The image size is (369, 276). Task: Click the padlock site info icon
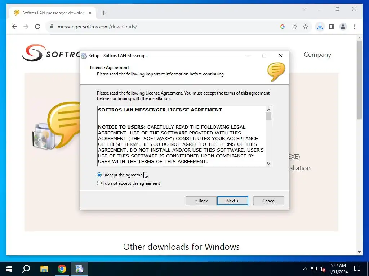coord(52,27)
